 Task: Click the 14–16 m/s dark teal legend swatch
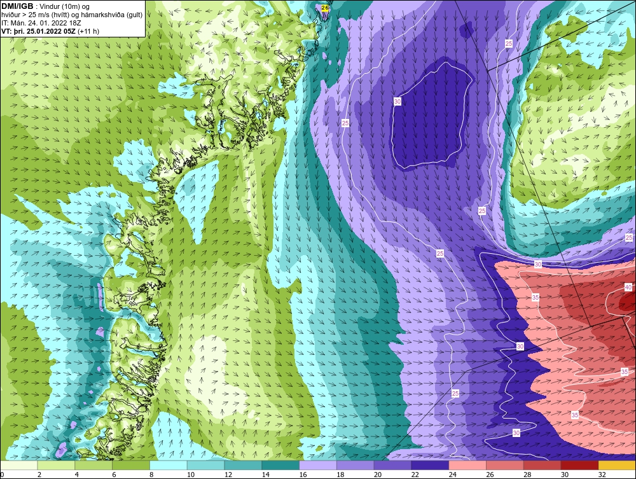(x=280, y=465)
